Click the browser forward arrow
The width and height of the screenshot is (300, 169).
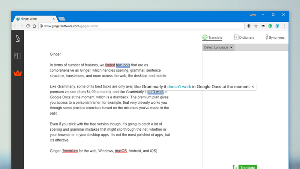pyautogui.click(x=22, y=26)
